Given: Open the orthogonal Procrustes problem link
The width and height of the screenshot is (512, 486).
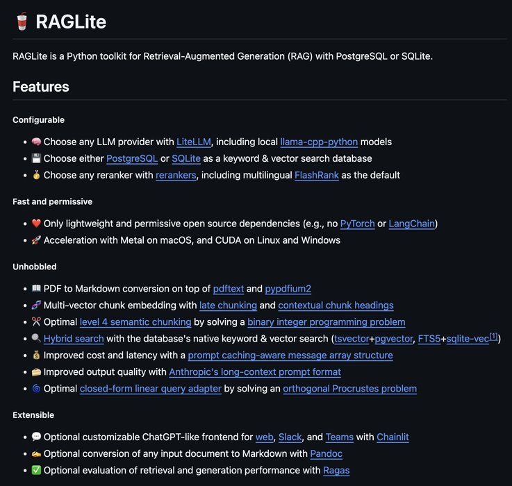Looking at the screenshot, I should point(349,388).
